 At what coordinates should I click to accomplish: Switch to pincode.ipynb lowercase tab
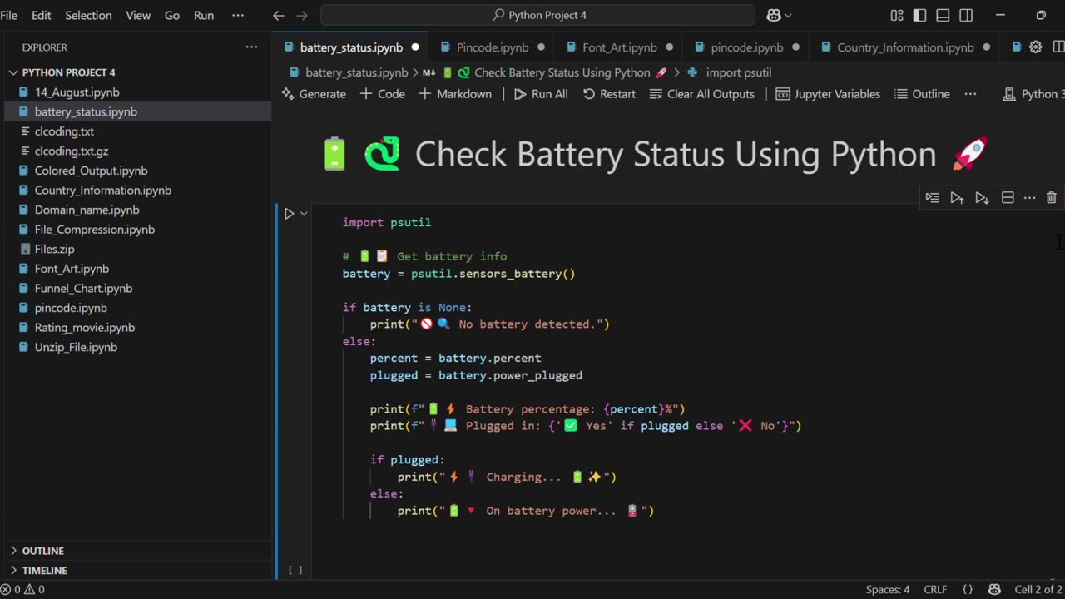746,47
